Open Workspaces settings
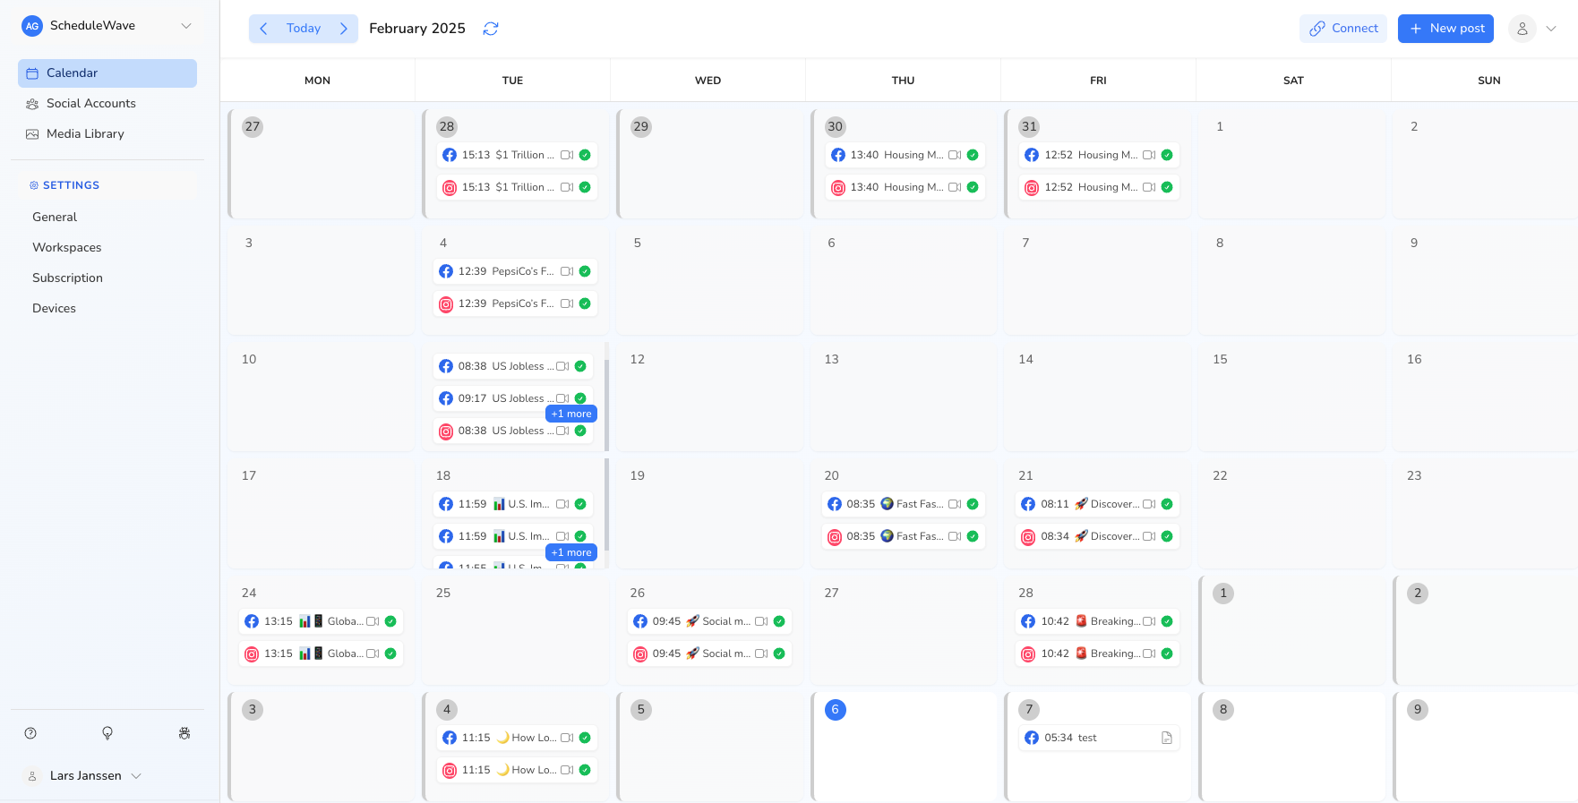This screenshot has height=803, width=1578. coord(67,248)
